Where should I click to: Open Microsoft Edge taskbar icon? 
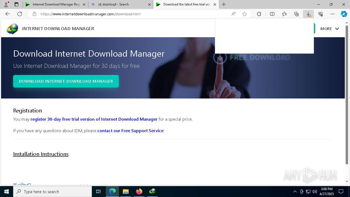pos(112,192)
